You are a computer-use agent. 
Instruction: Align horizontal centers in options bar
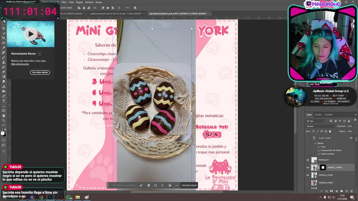tap(84, 8)
